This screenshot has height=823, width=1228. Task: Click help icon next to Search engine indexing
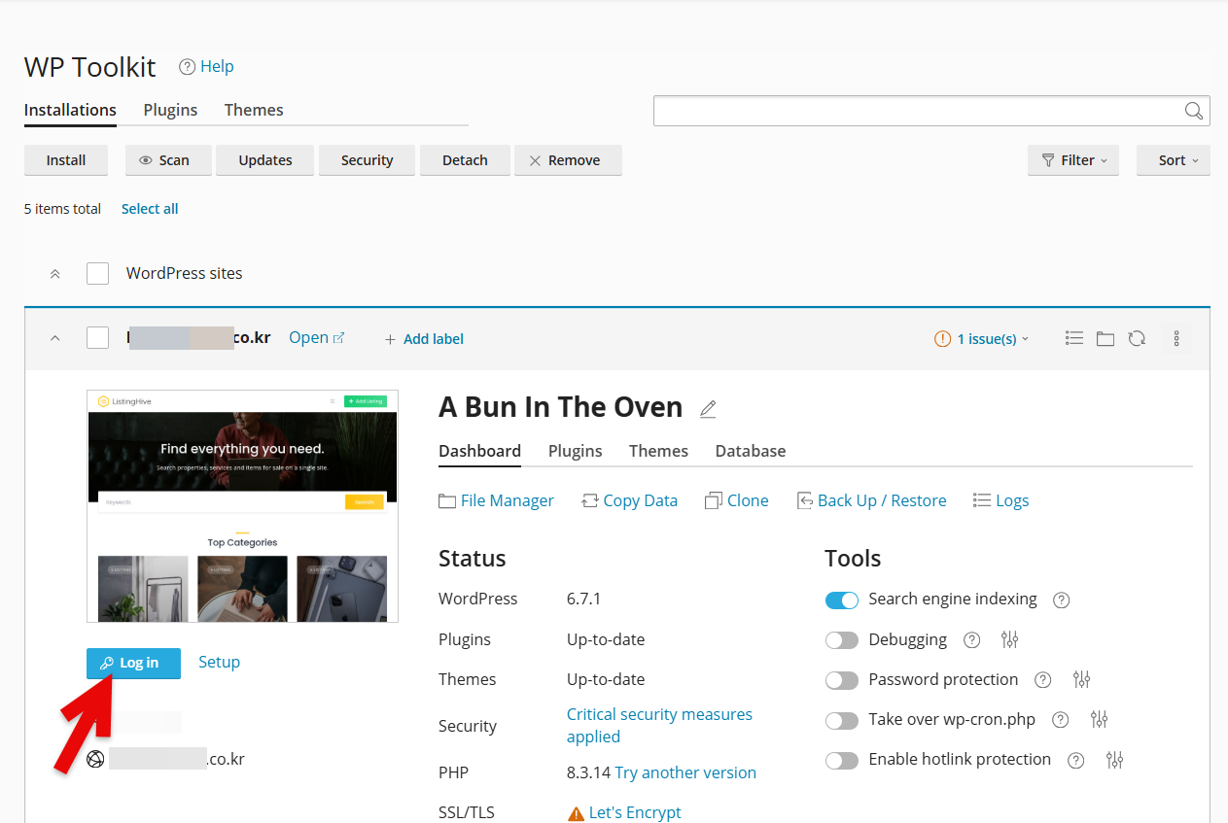pos(1062,600)
